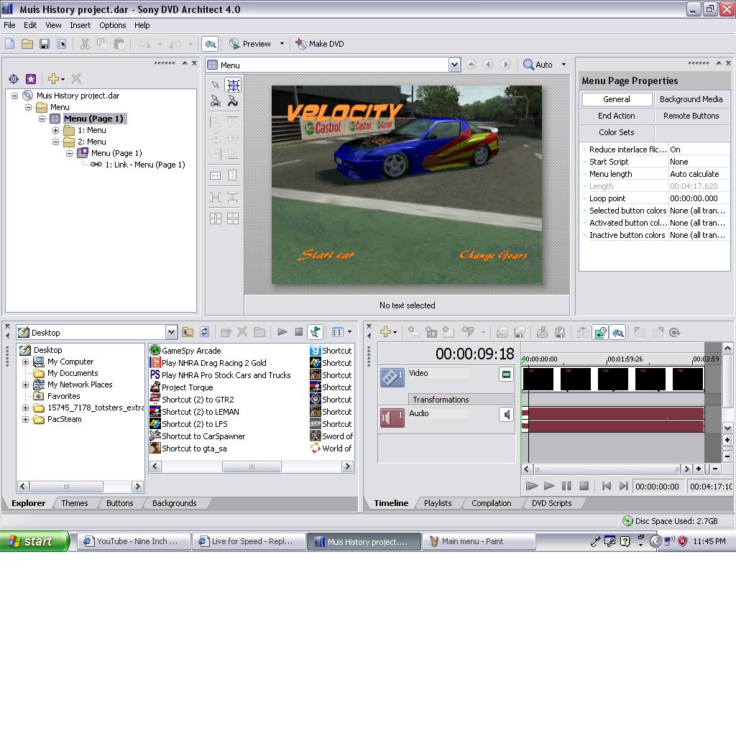
Task: Switch to the Playlists tab
Action: click(438, 503)
